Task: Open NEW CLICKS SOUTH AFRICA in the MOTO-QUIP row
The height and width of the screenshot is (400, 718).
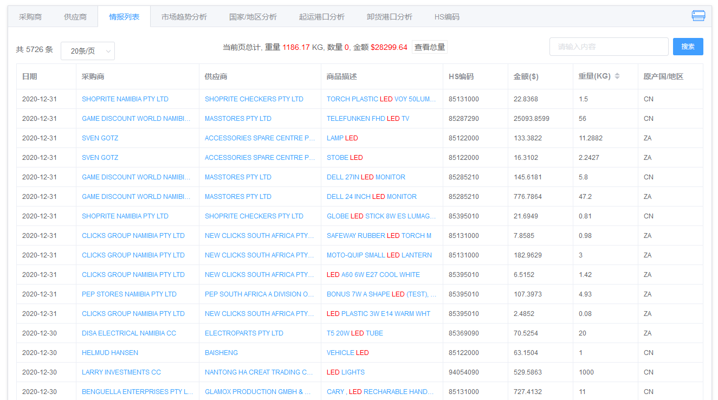Action: tap(260, 255)
